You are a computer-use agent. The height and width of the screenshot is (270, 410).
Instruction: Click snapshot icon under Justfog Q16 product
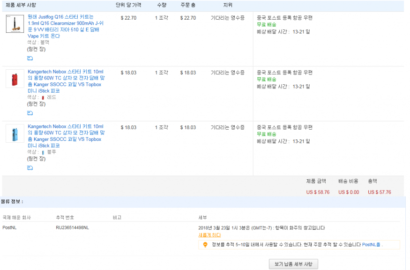pyautogui.click(x=30, y=58)
